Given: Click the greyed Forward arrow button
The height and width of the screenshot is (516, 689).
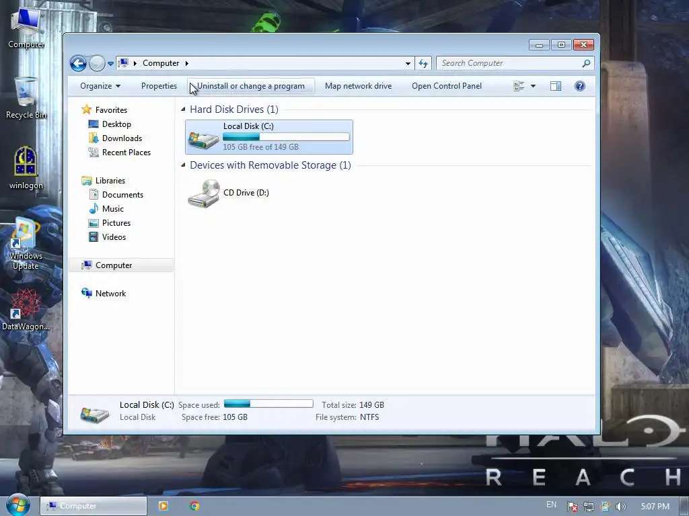Looking at the screenshot, I should pos(97,64).
